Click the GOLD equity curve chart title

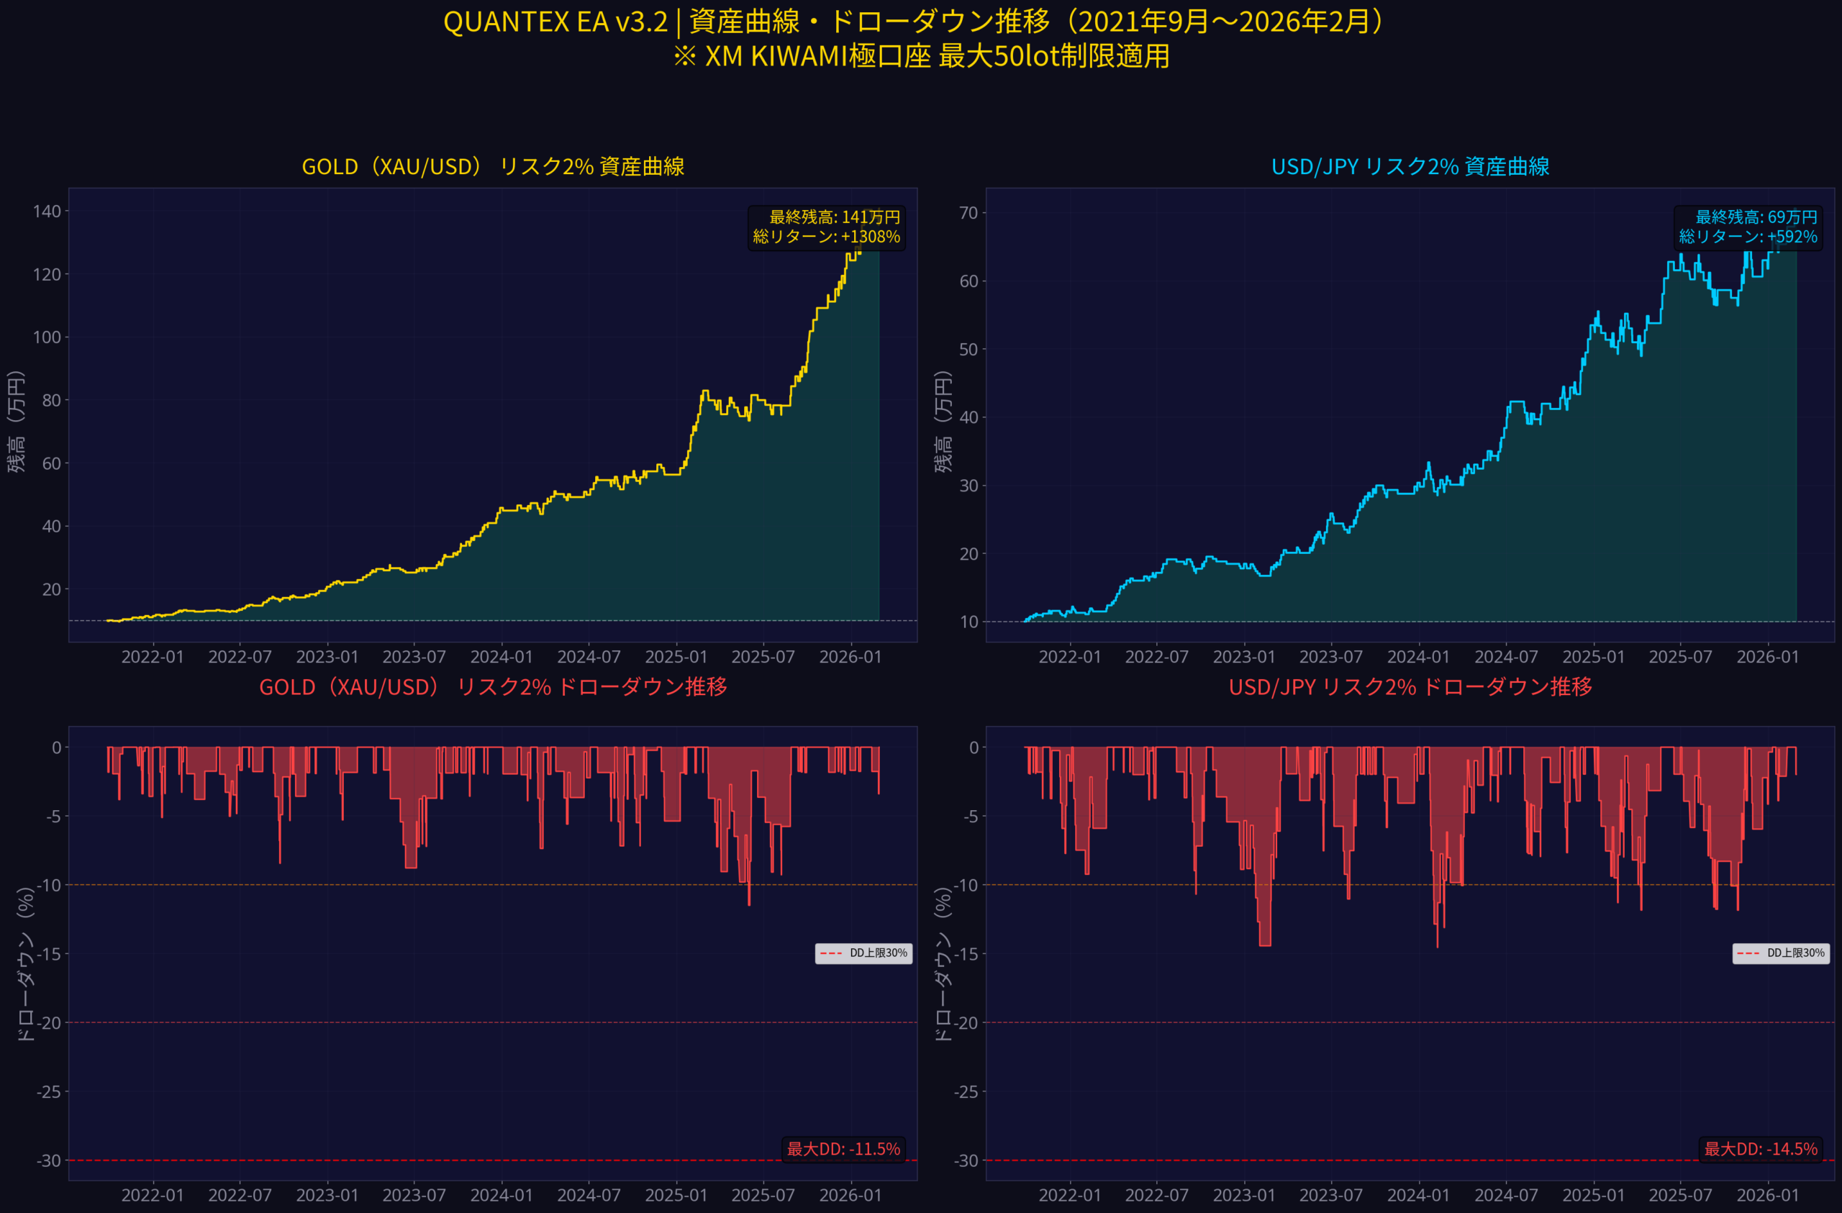pos(492,166)
